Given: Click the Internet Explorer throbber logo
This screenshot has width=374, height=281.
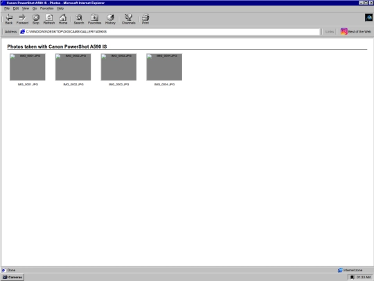Looking at the screenshot, I should pos(368,17).
